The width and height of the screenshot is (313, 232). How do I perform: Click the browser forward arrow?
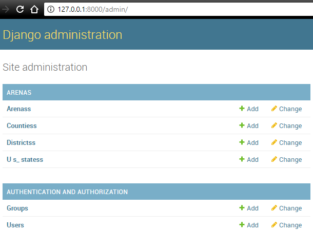(6, 9)
